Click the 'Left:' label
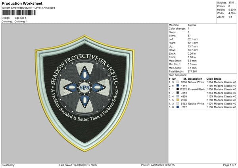 point(171,39)
